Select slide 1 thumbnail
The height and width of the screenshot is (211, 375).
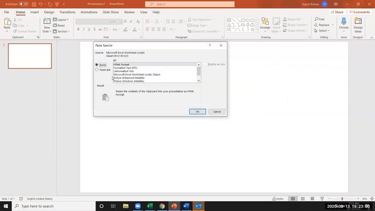tap(30, 56)
